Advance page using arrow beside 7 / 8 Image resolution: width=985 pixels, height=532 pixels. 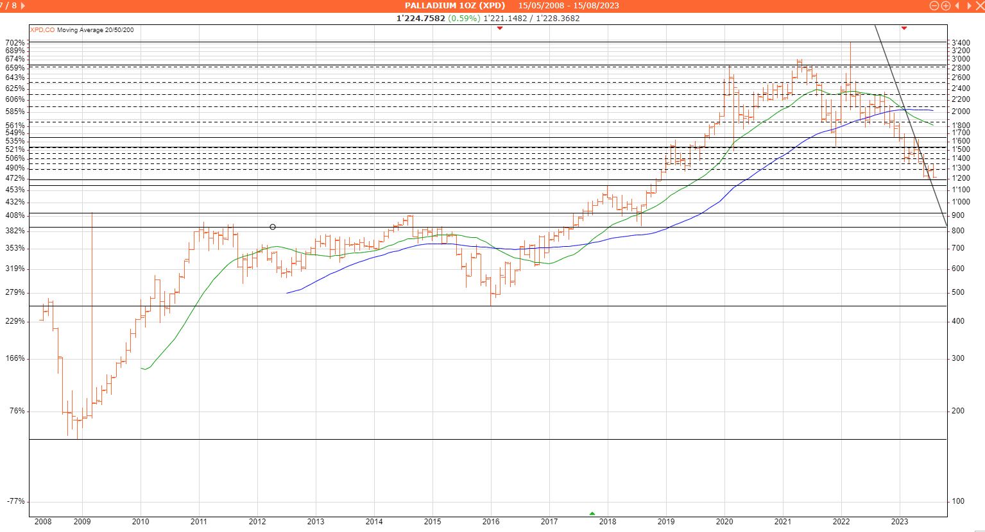click(x=24, y=6)
